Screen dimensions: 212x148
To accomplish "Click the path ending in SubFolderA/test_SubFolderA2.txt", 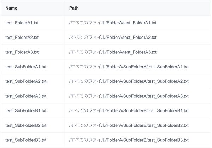I will point(129,81).
